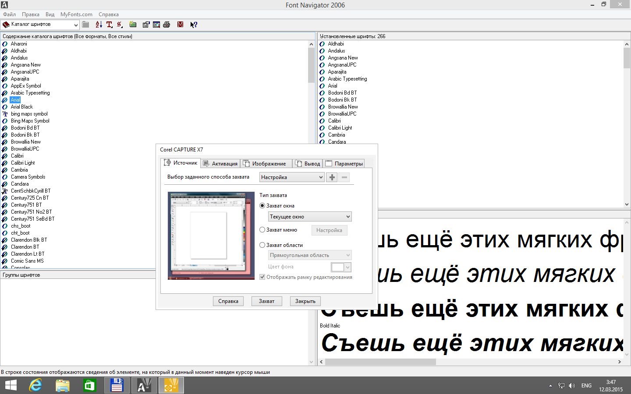Select Bodoni Bd BT in installed fonts
Screen dimensions: 631x394
(x=342, y=93)
